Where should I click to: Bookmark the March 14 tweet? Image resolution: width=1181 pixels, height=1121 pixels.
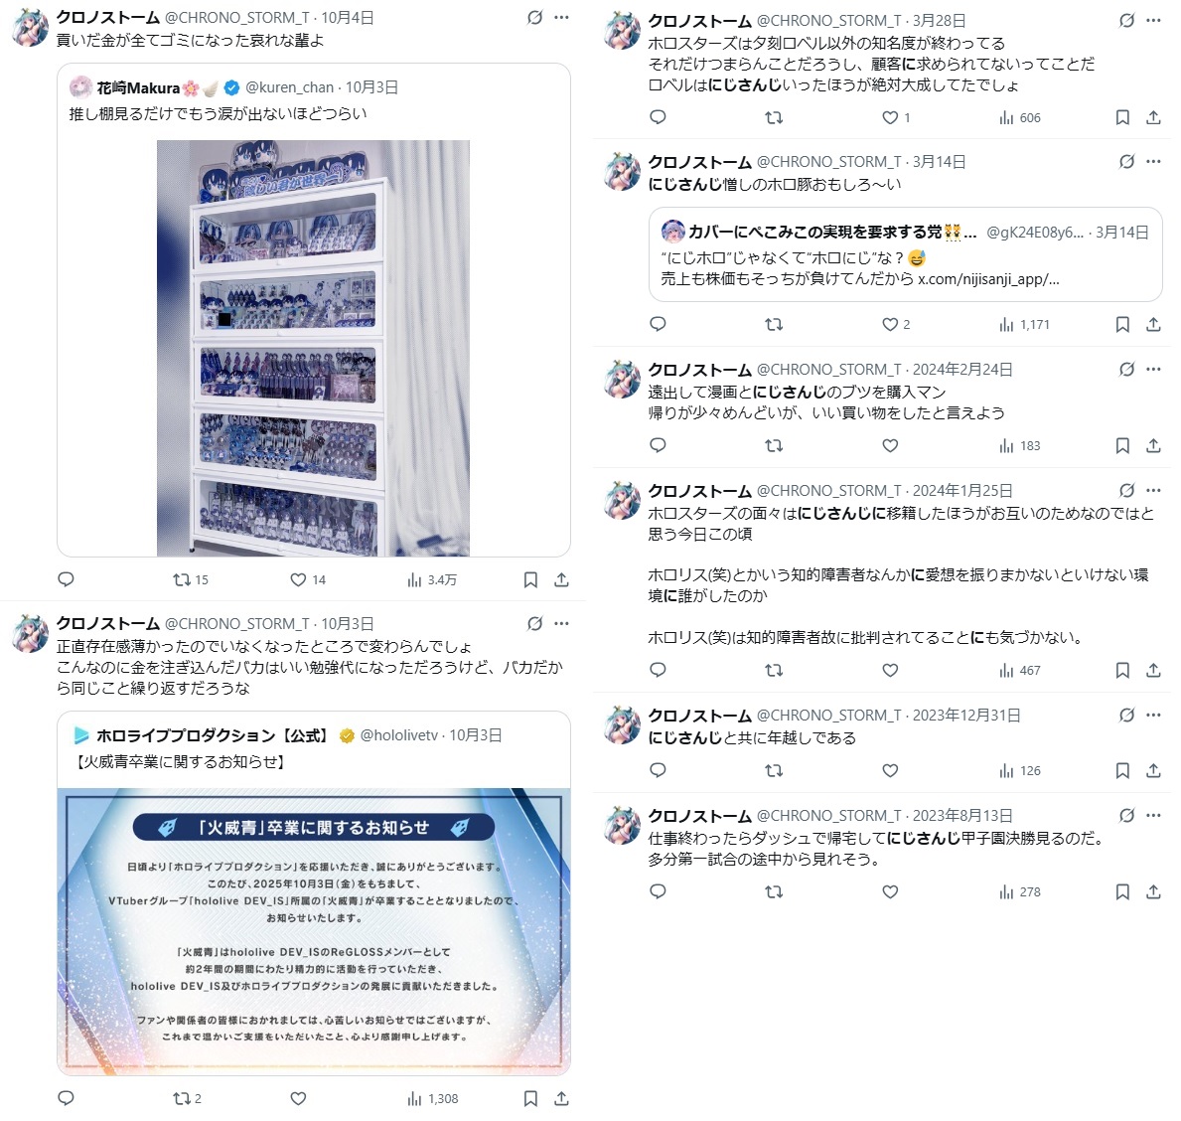pyautogui.click(x=1122, y=324)
